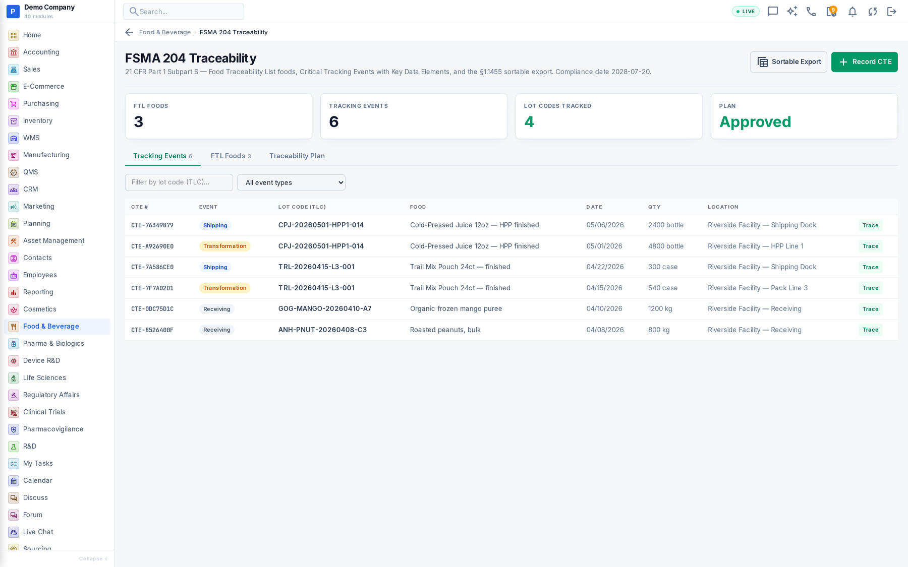Screen dimensions: 908x567
Task: Open the Life Sciences icon
Action: [14, 378]
